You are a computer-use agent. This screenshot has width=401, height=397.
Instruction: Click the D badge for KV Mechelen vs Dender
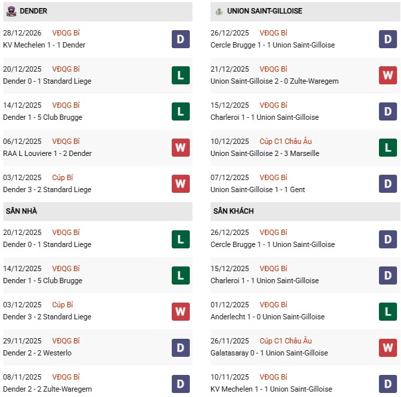coord(180,39)
